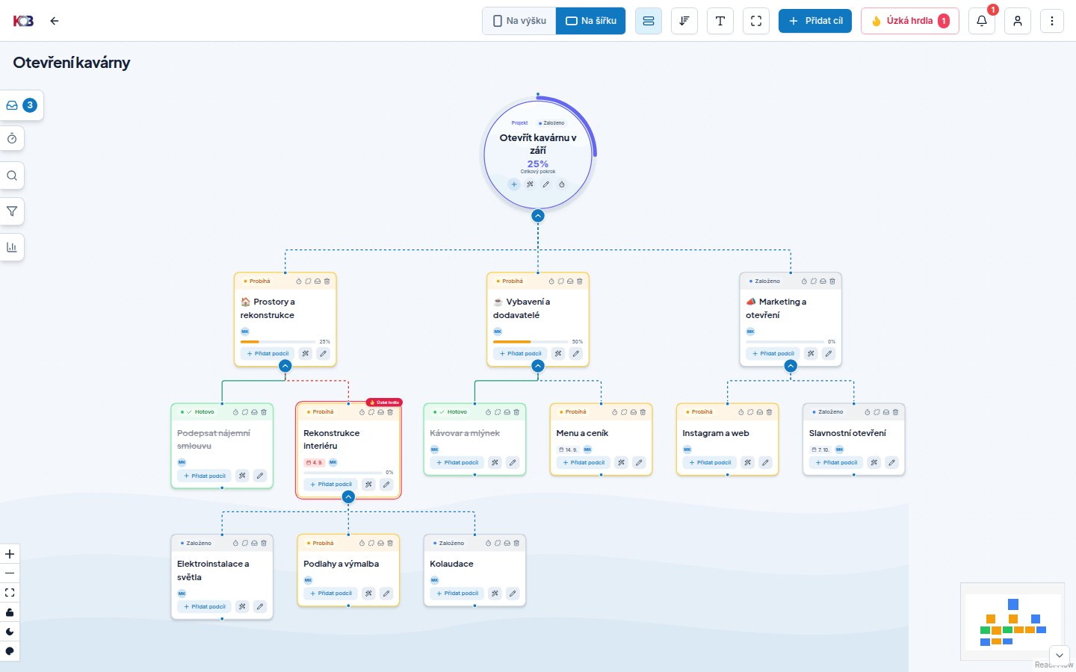1076x672 pixels.
Task: Collapse children of Prostory a rekonstrukce
Action: pos(285,366)
